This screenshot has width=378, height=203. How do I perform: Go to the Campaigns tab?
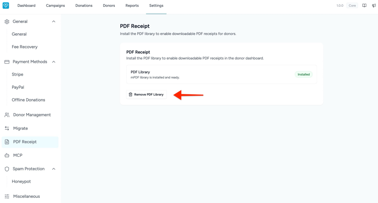pos(55,6)
